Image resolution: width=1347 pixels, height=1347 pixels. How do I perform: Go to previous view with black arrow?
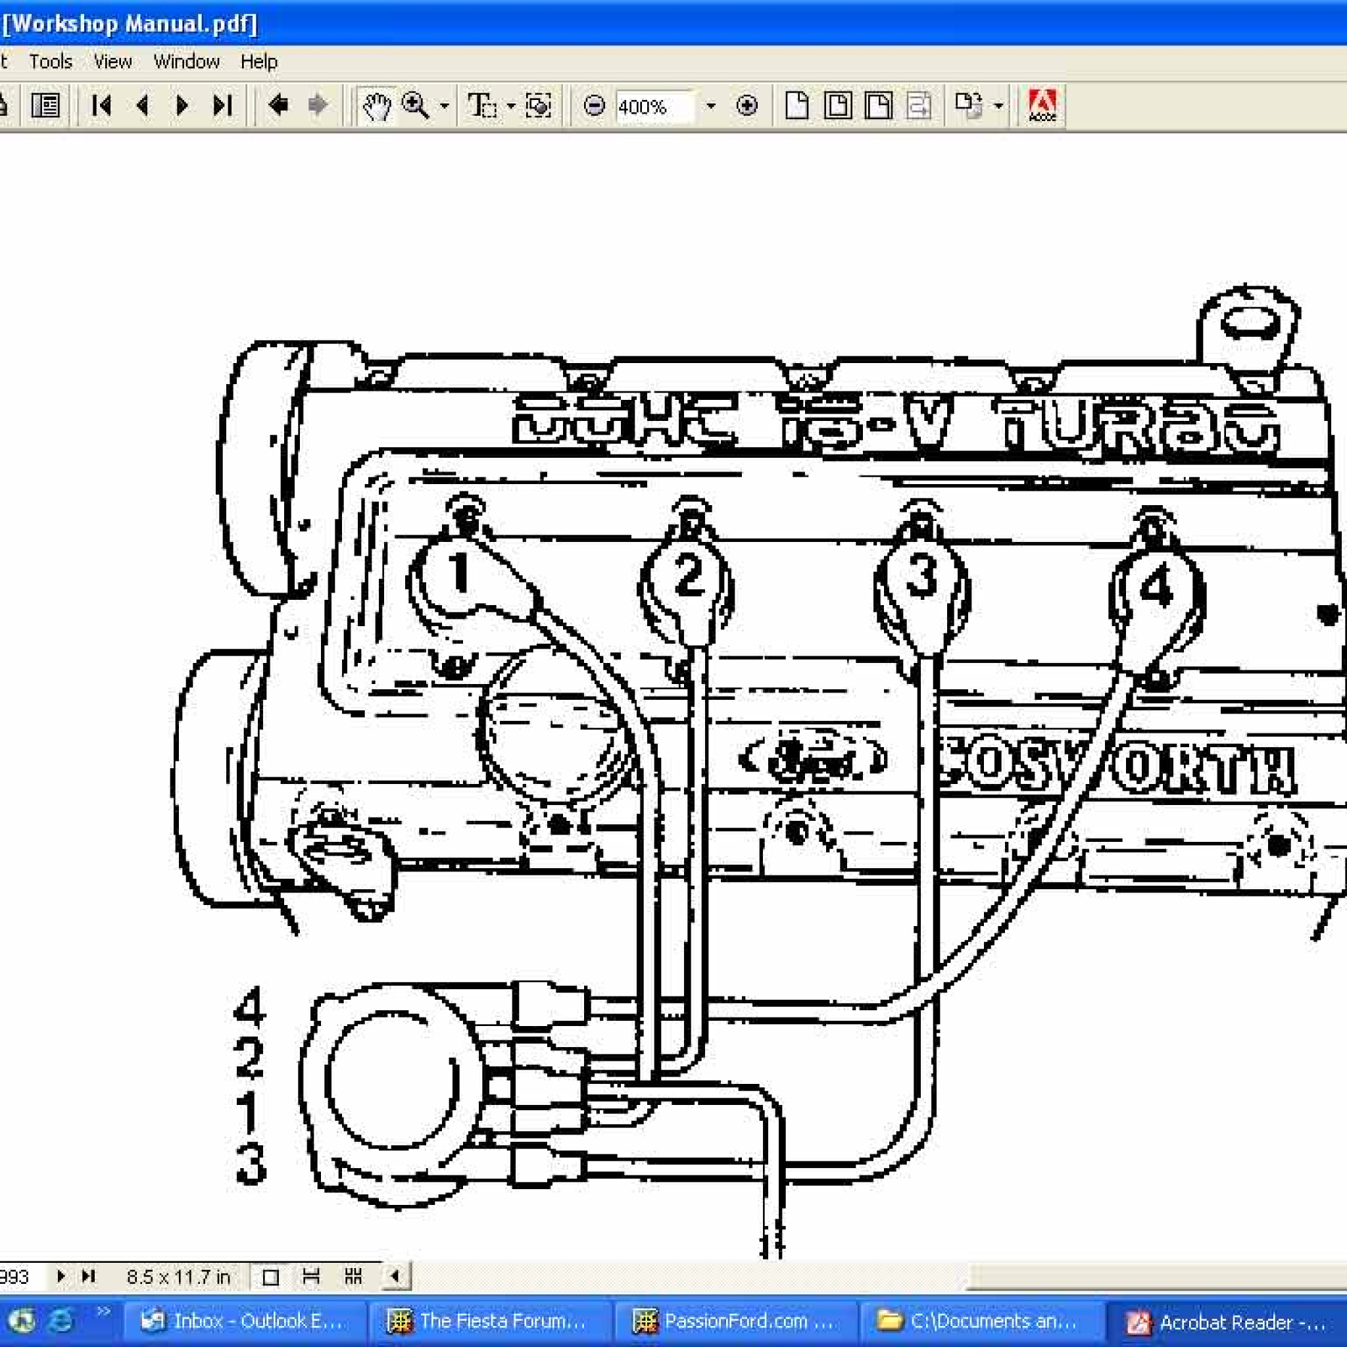point(278,106)
